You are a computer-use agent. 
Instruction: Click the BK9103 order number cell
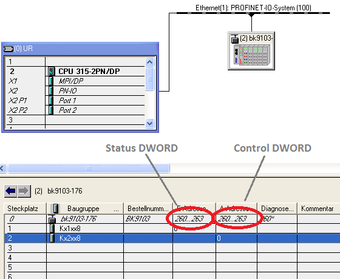point(148,219)
